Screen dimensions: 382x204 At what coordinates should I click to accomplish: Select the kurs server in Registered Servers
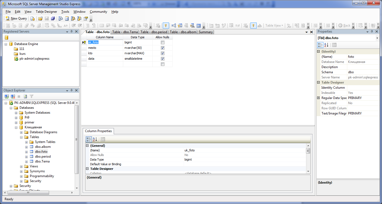[x=23, y=54]
